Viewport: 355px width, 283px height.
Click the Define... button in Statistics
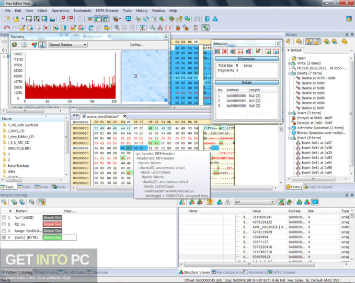click(136, 45)
